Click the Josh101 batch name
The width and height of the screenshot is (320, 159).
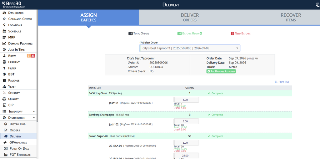tap(114, 103)
